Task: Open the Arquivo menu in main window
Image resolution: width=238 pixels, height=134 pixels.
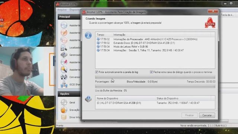Action: tap(62, 10)
